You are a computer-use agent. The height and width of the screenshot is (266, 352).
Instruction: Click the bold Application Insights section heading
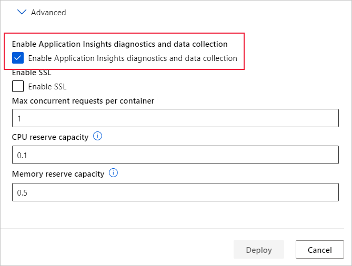pyautogui.click(x=119, y=44)
